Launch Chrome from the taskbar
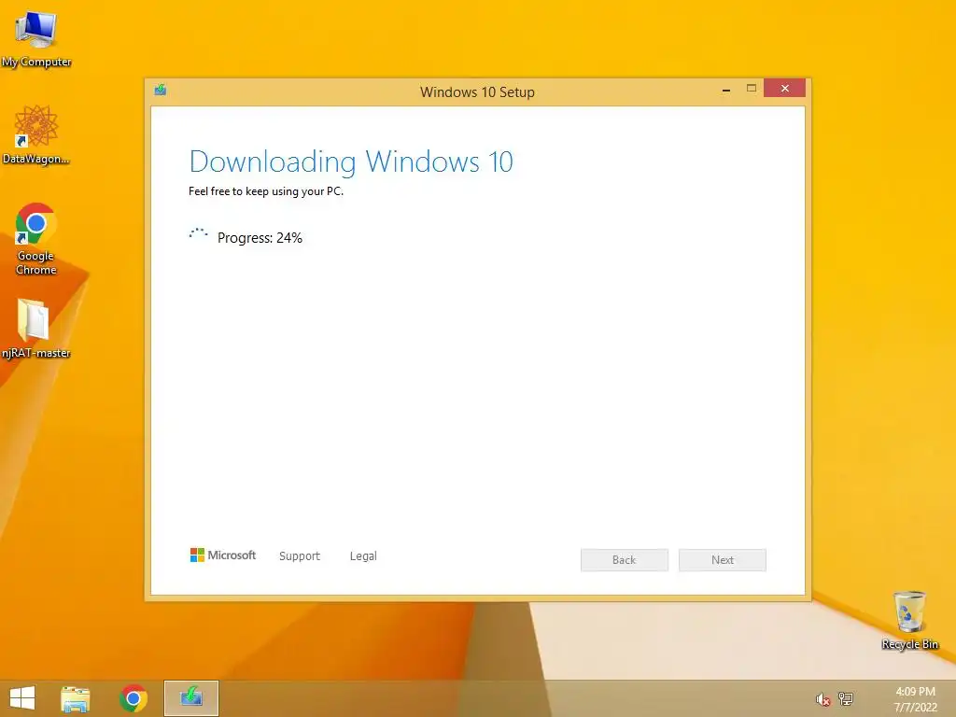This screenshot has height=717, width=956. [133, 698]
